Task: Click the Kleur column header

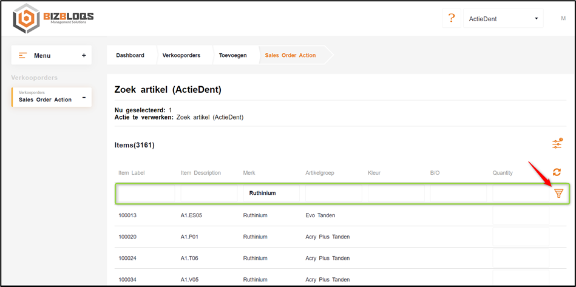Action: pos(374,173)
